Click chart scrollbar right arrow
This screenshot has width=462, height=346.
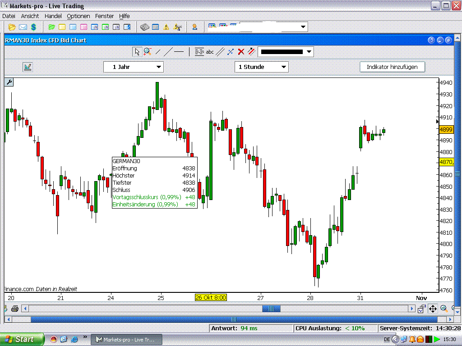(x=412, y=309)
